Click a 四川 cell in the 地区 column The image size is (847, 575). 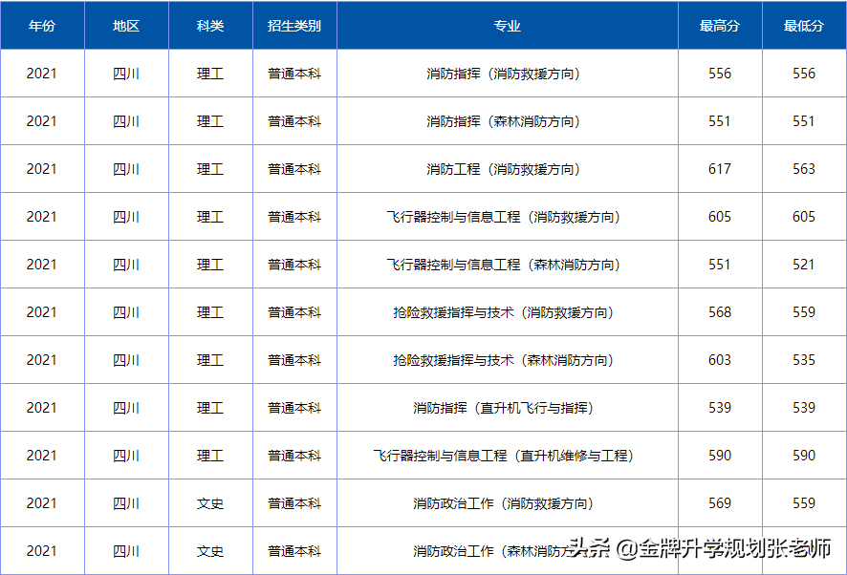(x=125, y=73)
